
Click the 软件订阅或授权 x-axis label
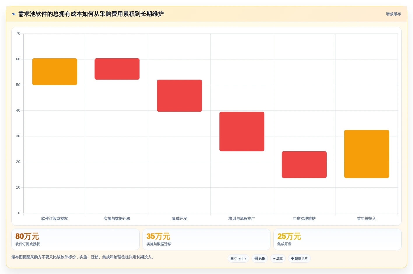tap(55, 219)
